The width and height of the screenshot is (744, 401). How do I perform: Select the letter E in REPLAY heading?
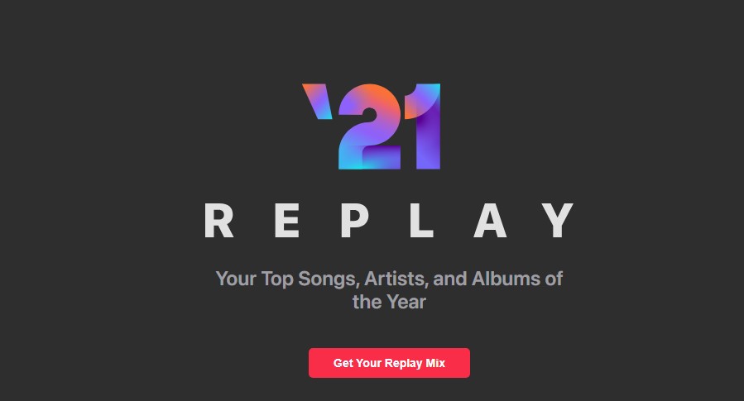coord(287,219)
